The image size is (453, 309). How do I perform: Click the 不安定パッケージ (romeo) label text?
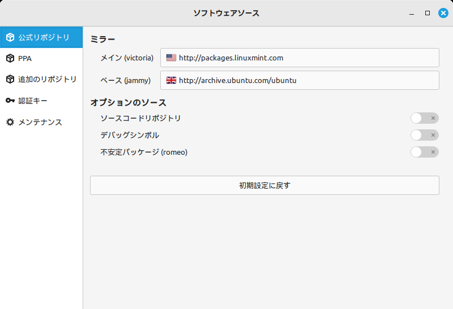pos(144,152)
